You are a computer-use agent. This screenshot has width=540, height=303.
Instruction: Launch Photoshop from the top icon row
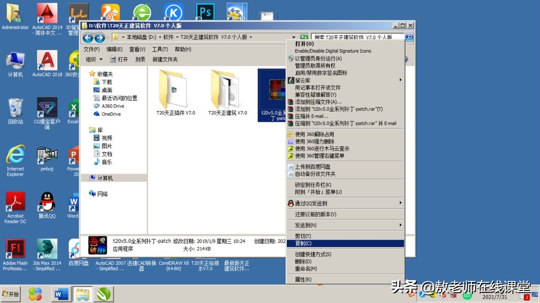pos(205,11)
